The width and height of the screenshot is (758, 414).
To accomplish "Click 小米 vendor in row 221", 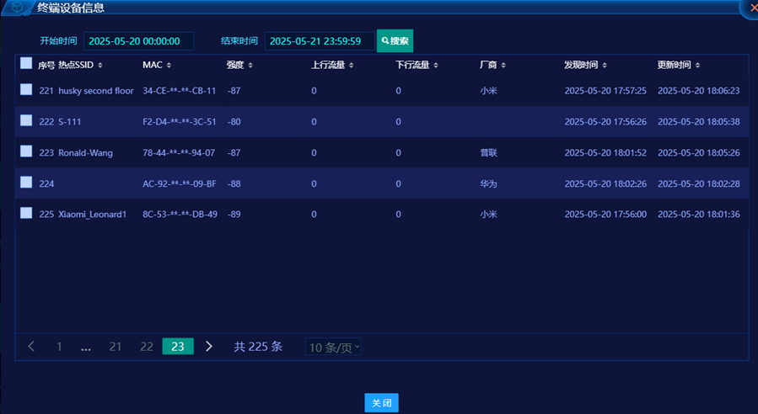I will [x=489, y=91].
